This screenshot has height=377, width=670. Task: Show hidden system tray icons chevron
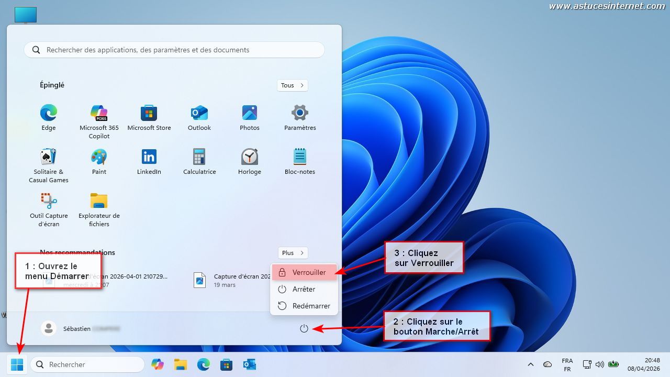pyautogui.click(x=531, y=364)
